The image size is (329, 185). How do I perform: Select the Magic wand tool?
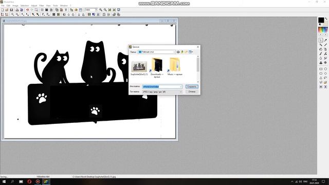[x=321, y=45]
